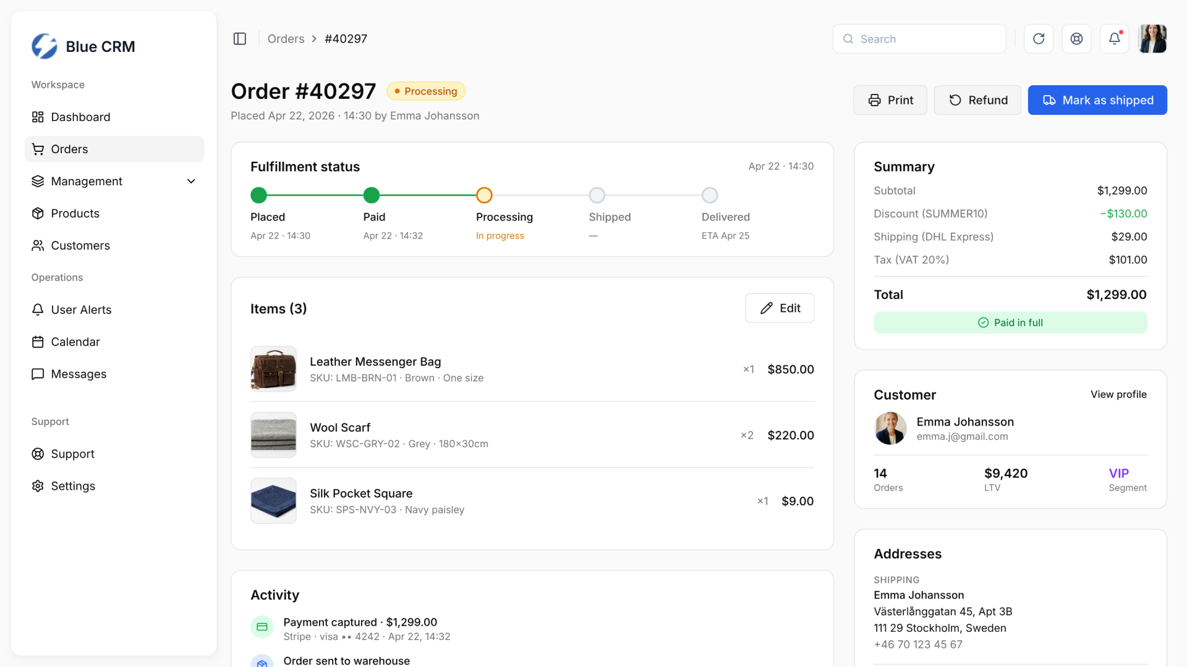The width and height of the screenshot is (1187, 667).
Task: Click the #40297 breadcrumb
Action: 346,39
